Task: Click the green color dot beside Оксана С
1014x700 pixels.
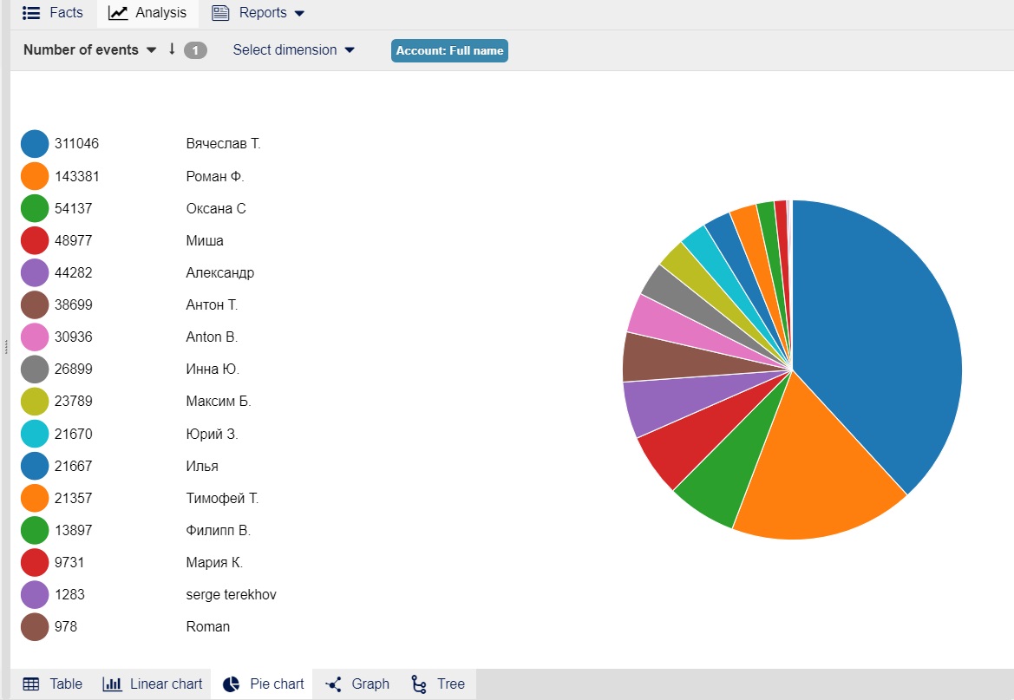Action: point(33,208)
